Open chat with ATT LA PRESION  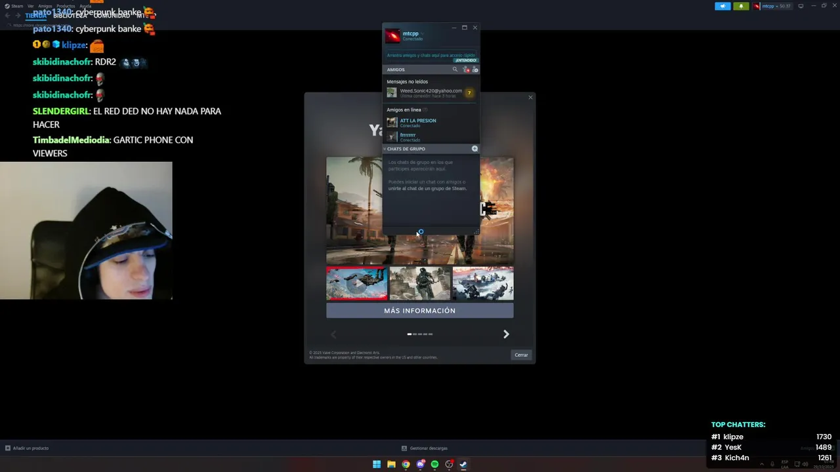coord(430,123)
